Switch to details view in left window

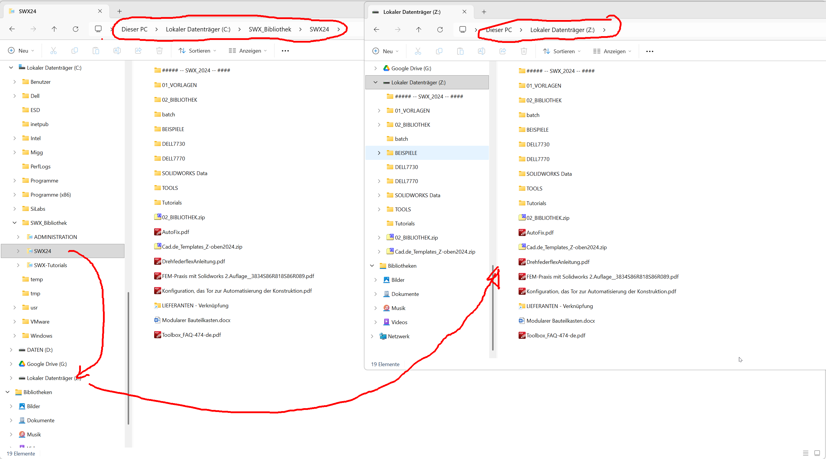(805, 453)
